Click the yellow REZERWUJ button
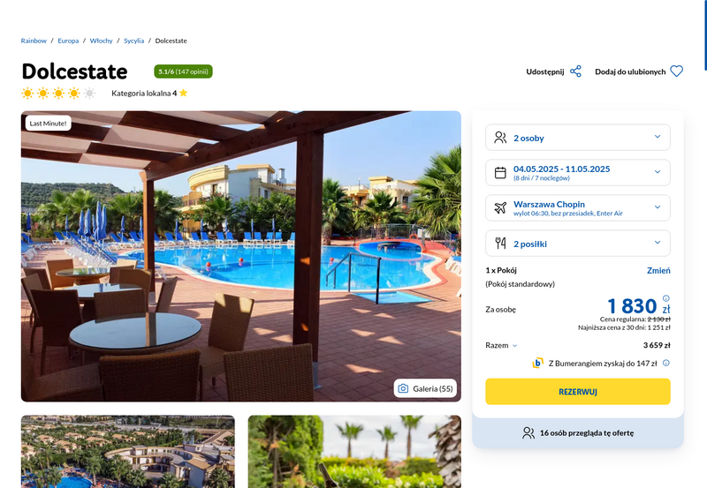This screenshot has height=488, width=707. click(578, 392)
